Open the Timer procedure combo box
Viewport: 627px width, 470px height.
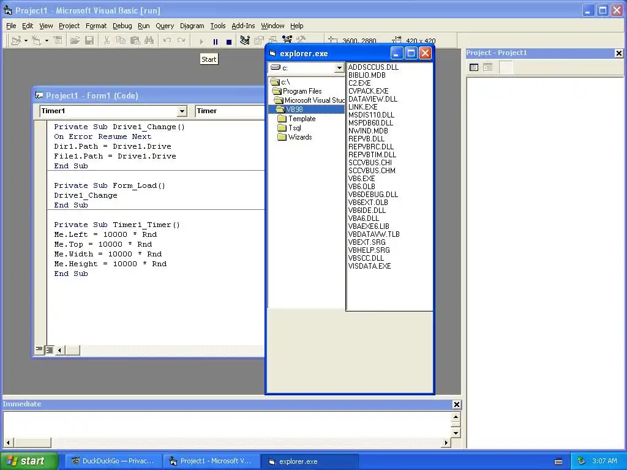pyautogui.click(x=230, y=111)
